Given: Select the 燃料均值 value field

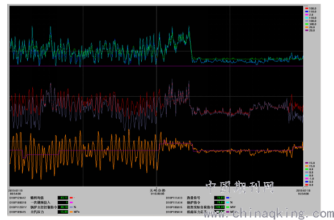Looking at the screenshot, I should (x=63, y=198).
